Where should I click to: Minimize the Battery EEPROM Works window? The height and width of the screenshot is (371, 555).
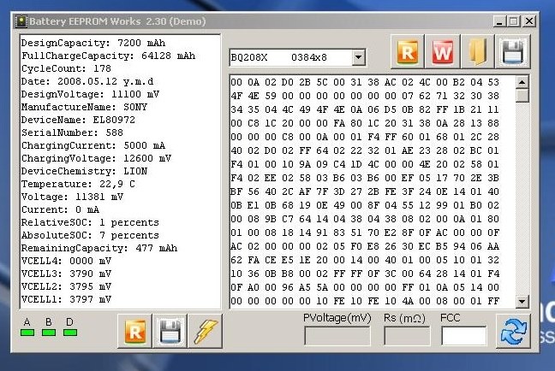499,21
